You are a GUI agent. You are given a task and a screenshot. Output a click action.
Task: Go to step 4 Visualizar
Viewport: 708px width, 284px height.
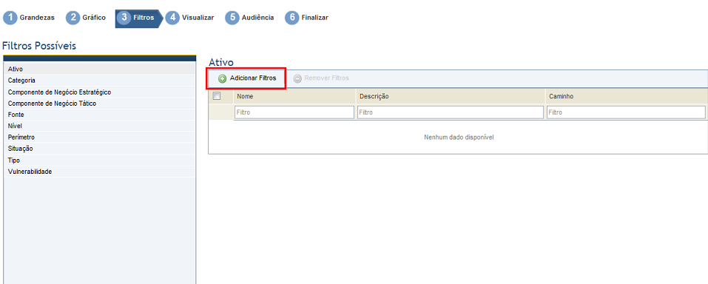pyautogui.click(x=189, y=18)
